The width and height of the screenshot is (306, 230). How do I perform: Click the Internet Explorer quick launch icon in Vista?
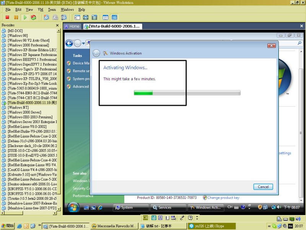100,208
